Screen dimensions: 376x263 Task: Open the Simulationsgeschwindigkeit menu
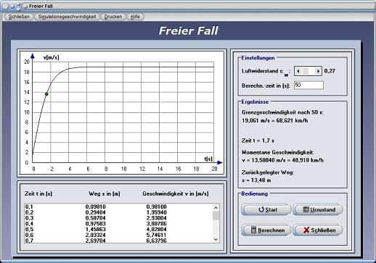pyautogui.click(x=67, y=17)
